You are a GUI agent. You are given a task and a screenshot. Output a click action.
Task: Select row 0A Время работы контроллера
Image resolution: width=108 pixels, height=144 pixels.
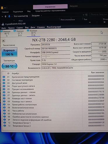tap(53, 104)
